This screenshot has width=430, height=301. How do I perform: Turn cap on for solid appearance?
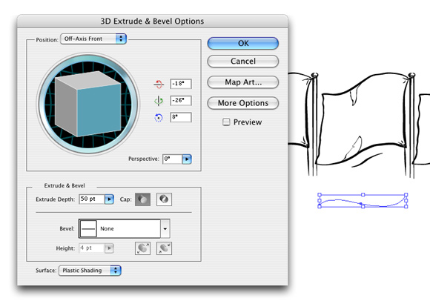click(142, 199)
